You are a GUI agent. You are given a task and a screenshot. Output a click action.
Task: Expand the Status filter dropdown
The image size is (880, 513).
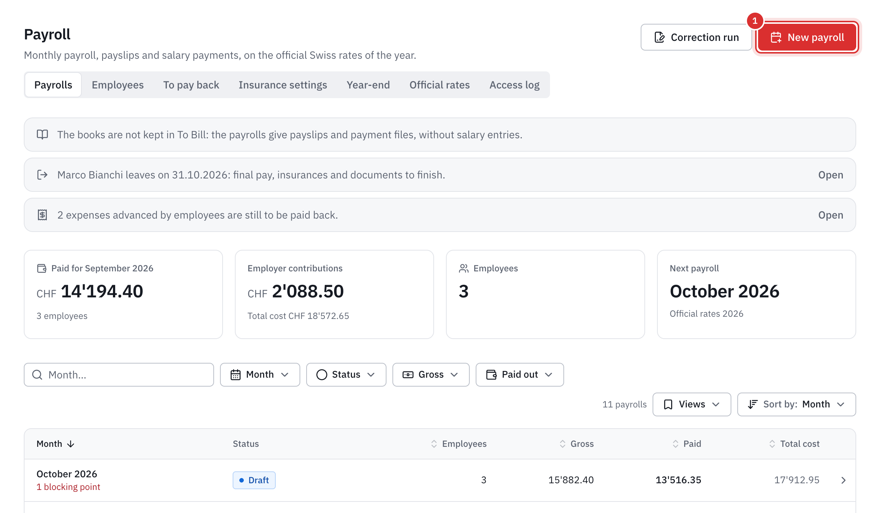tap(346, 375)
